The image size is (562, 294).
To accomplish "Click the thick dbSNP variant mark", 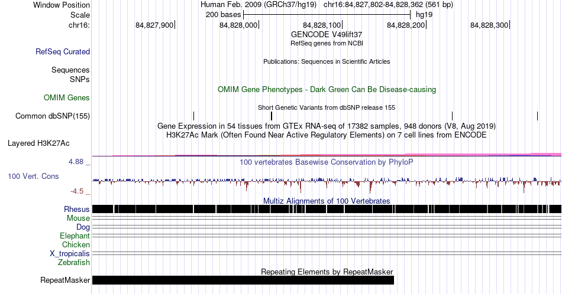I will pos(272,116).
